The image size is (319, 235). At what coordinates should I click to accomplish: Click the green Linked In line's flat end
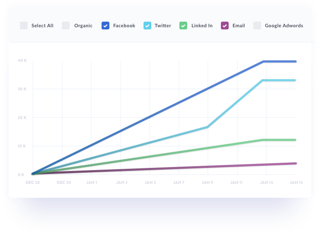(280, 140)
